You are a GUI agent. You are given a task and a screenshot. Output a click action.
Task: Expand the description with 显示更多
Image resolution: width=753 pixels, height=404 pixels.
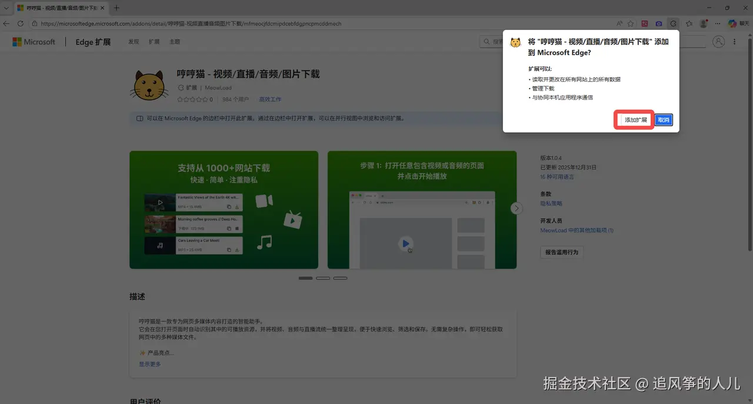point(149,364)
